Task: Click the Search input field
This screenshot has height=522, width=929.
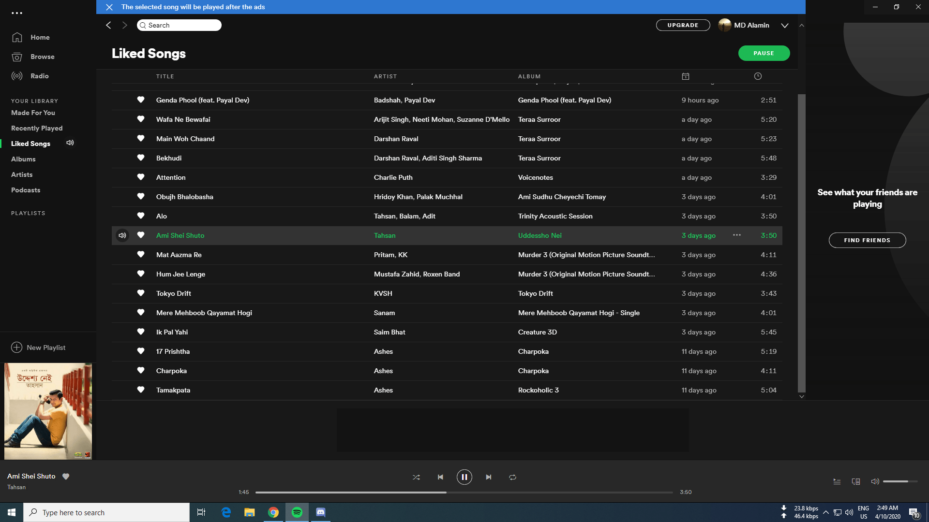Action: [179, 25]
